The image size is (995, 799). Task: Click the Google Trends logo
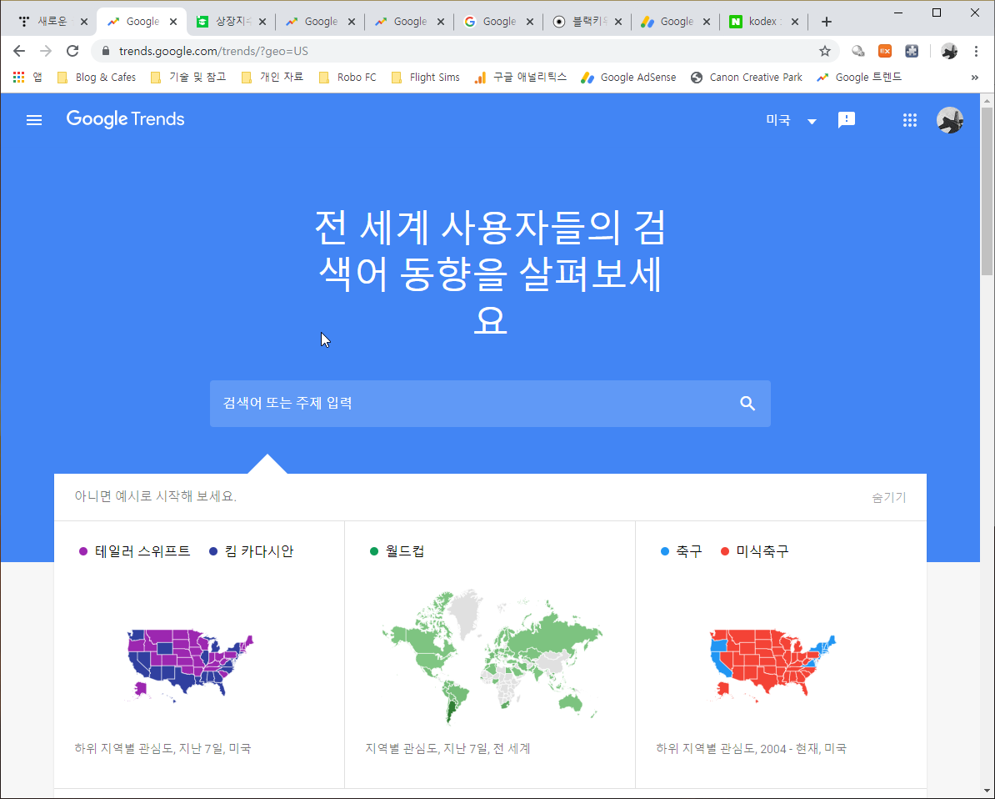point(126,118)
